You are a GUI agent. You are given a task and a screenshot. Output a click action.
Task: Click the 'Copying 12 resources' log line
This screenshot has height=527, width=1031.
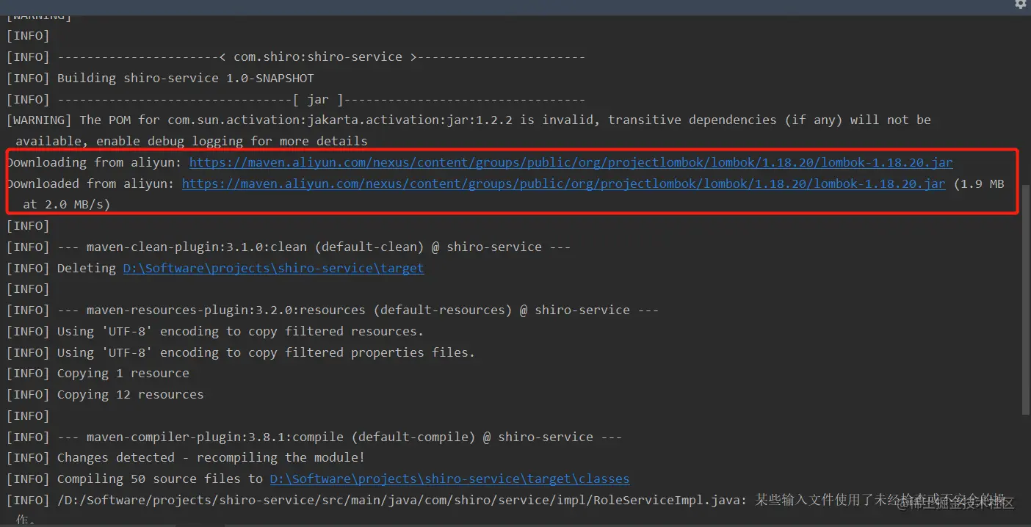point(130,394)
